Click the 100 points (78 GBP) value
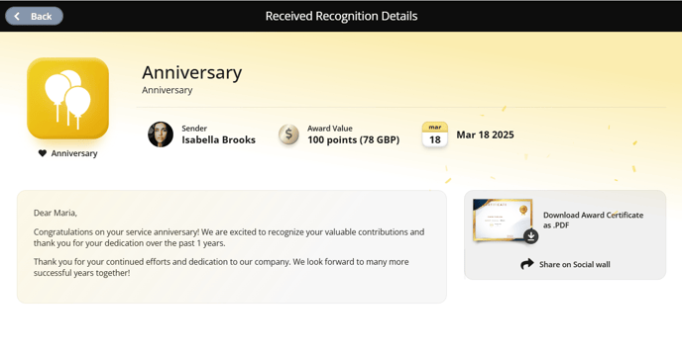Screen dimensions: 682x357 (353, 139)
